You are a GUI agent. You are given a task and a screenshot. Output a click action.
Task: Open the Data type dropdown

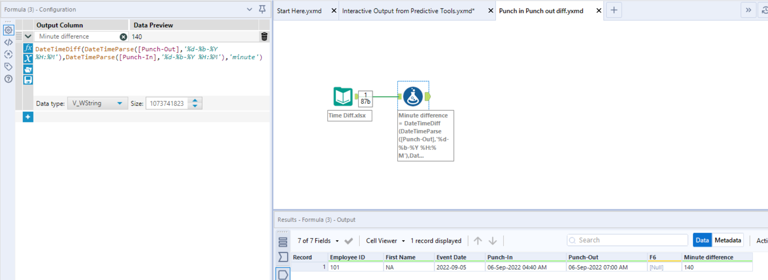pyautogui.click(x=97, y=103)
